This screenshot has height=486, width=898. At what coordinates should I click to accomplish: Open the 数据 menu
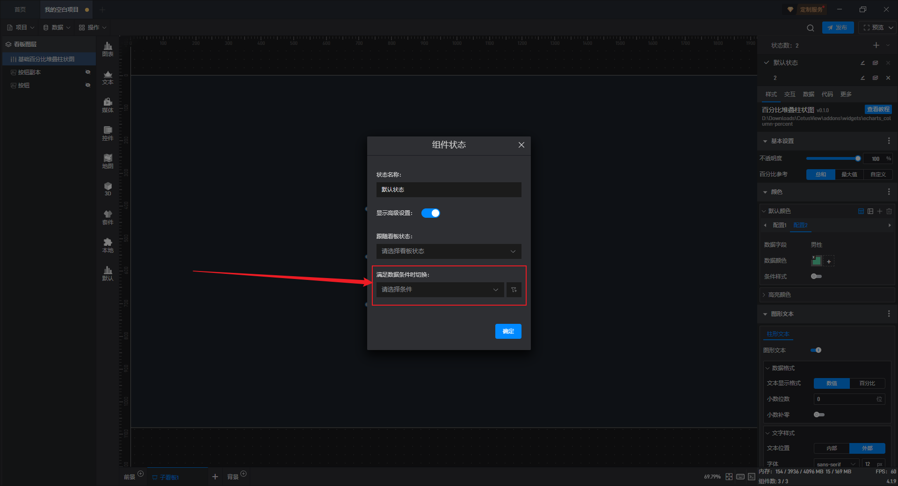tap(57, 28)
